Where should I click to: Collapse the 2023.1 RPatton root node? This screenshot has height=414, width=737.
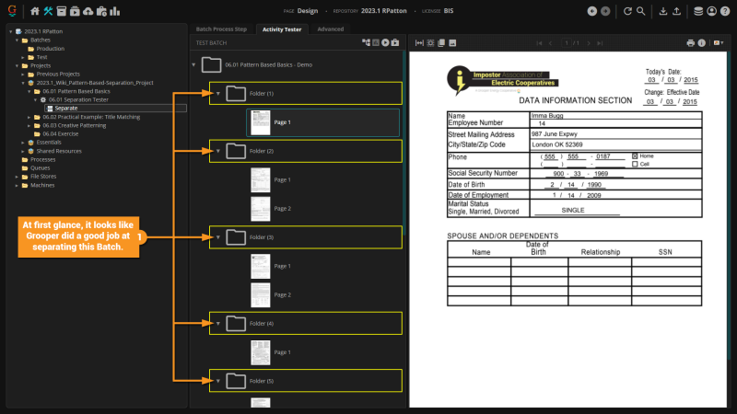pyautogui.click(x=11, y=31)
